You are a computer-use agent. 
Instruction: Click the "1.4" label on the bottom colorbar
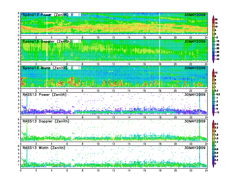click(x=216, y=142)
